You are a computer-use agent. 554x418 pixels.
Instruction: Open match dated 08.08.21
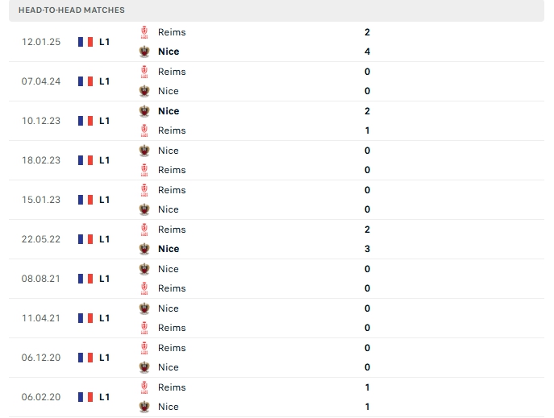click(x=277, y=279)
